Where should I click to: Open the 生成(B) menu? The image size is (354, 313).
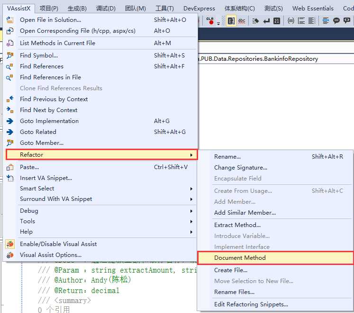tap(77, 9)
